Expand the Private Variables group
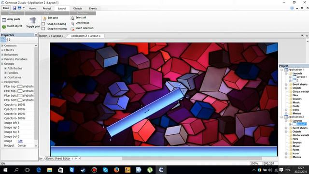 [2, 59]
